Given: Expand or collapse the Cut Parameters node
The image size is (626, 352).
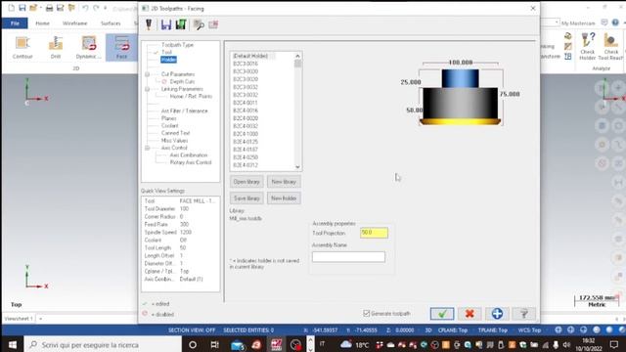Looking at the screenshot, I should coord(148,74).
